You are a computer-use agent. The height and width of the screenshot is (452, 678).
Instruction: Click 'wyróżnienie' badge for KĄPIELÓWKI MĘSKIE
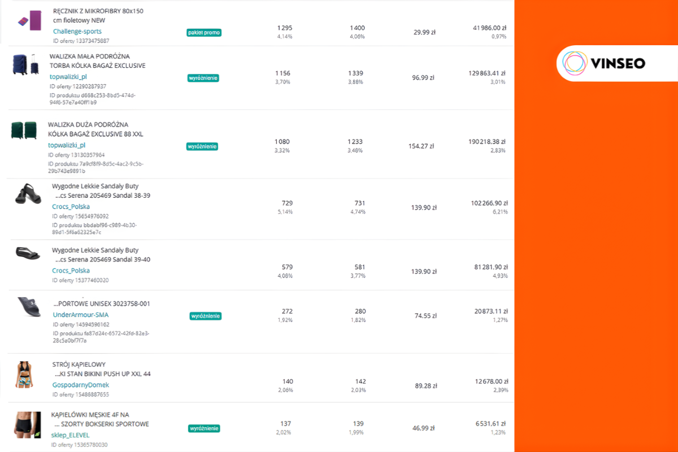[204, 428]
